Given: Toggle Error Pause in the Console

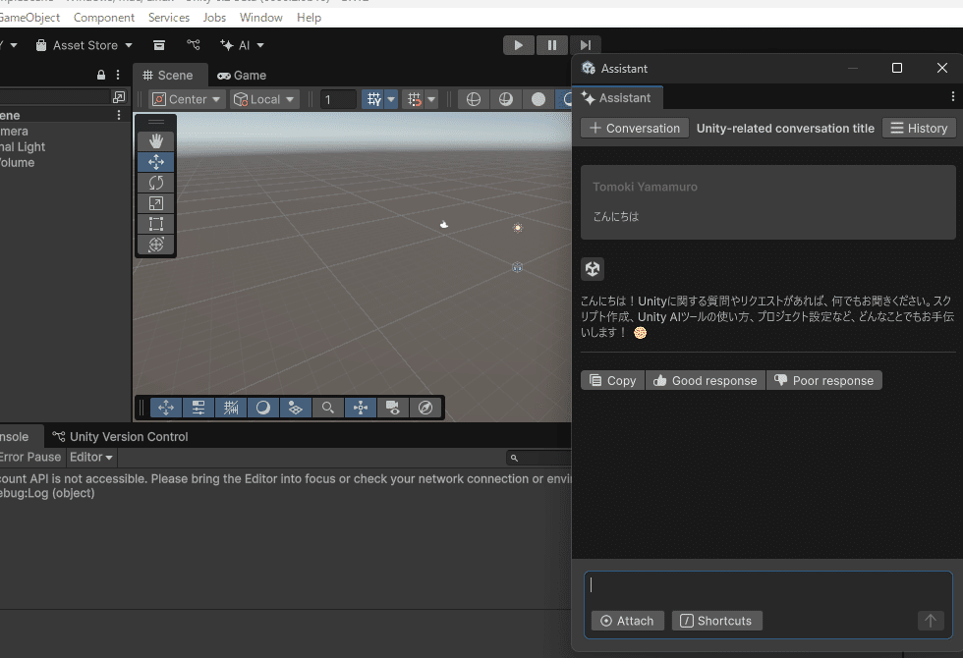Looking at the screenshot, I should tap(30, 457).
